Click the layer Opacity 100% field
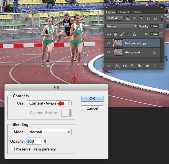The image size is (169, 164). click(x=154, y=26)
